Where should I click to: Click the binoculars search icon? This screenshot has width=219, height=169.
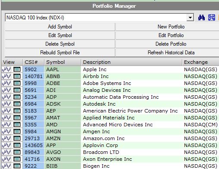pos(201,18)
